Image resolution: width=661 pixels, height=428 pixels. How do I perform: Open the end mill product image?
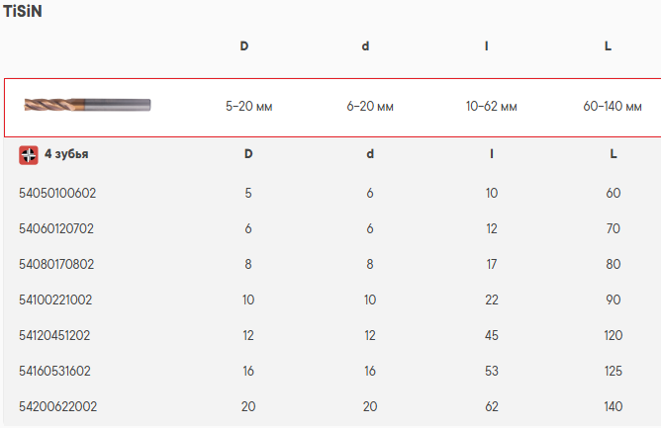87,105
